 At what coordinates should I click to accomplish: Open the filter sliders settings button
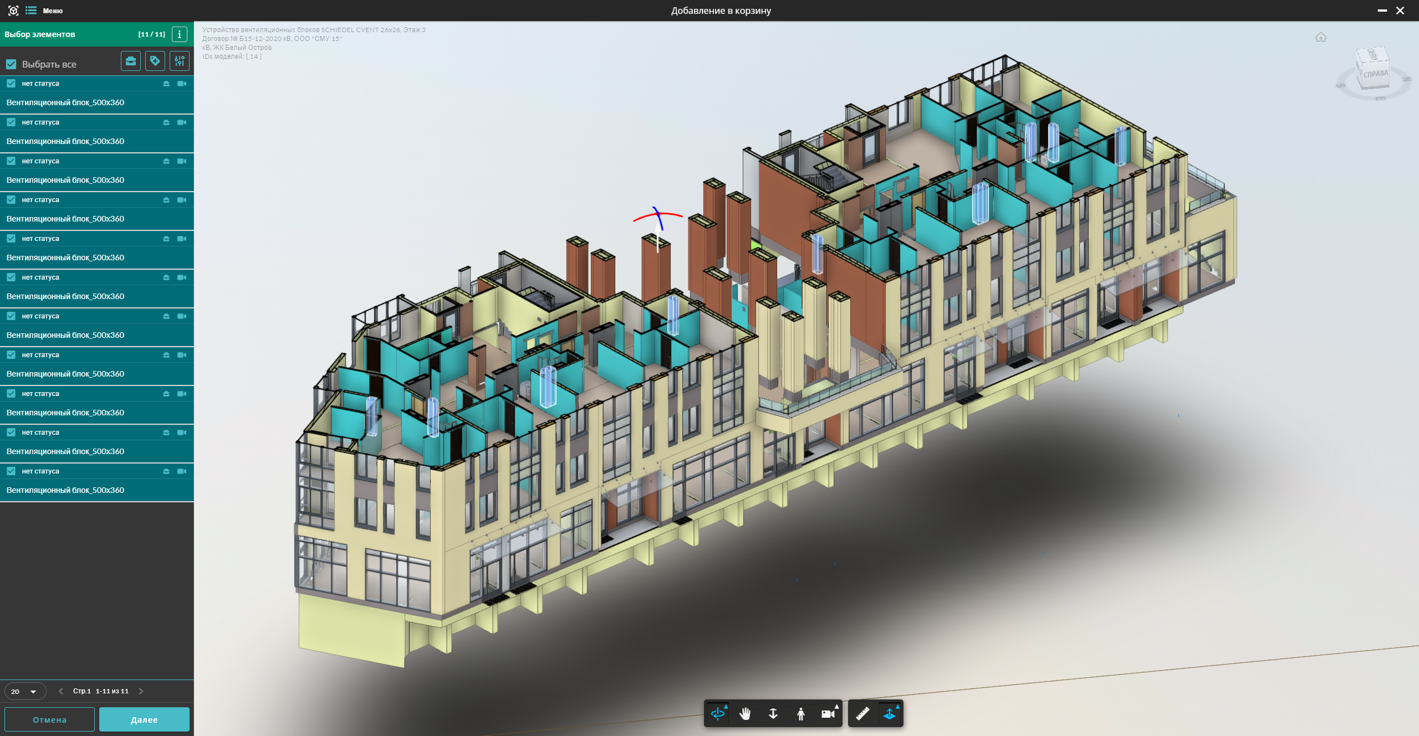180,61
